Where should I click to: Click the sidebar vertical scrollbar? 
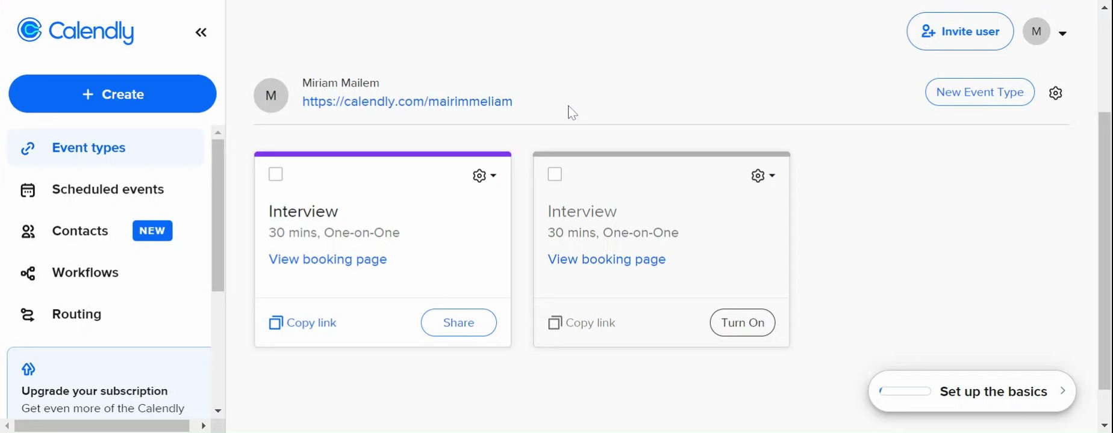point(218,215)
